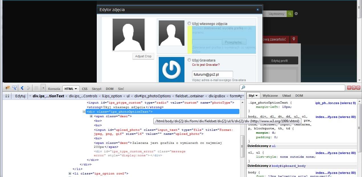Deactivate Firebug with the red power icon

point(358,88)
